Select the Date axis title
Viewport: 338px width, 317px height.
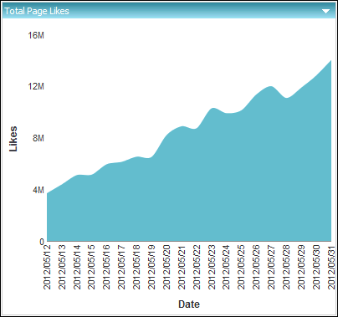189,304
